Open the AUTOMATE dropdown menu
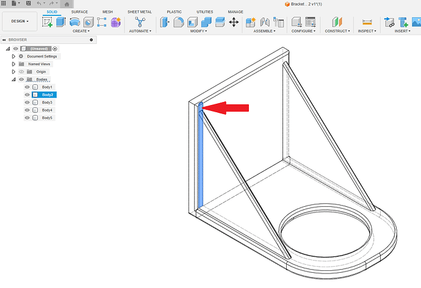 tap(140, 31)
